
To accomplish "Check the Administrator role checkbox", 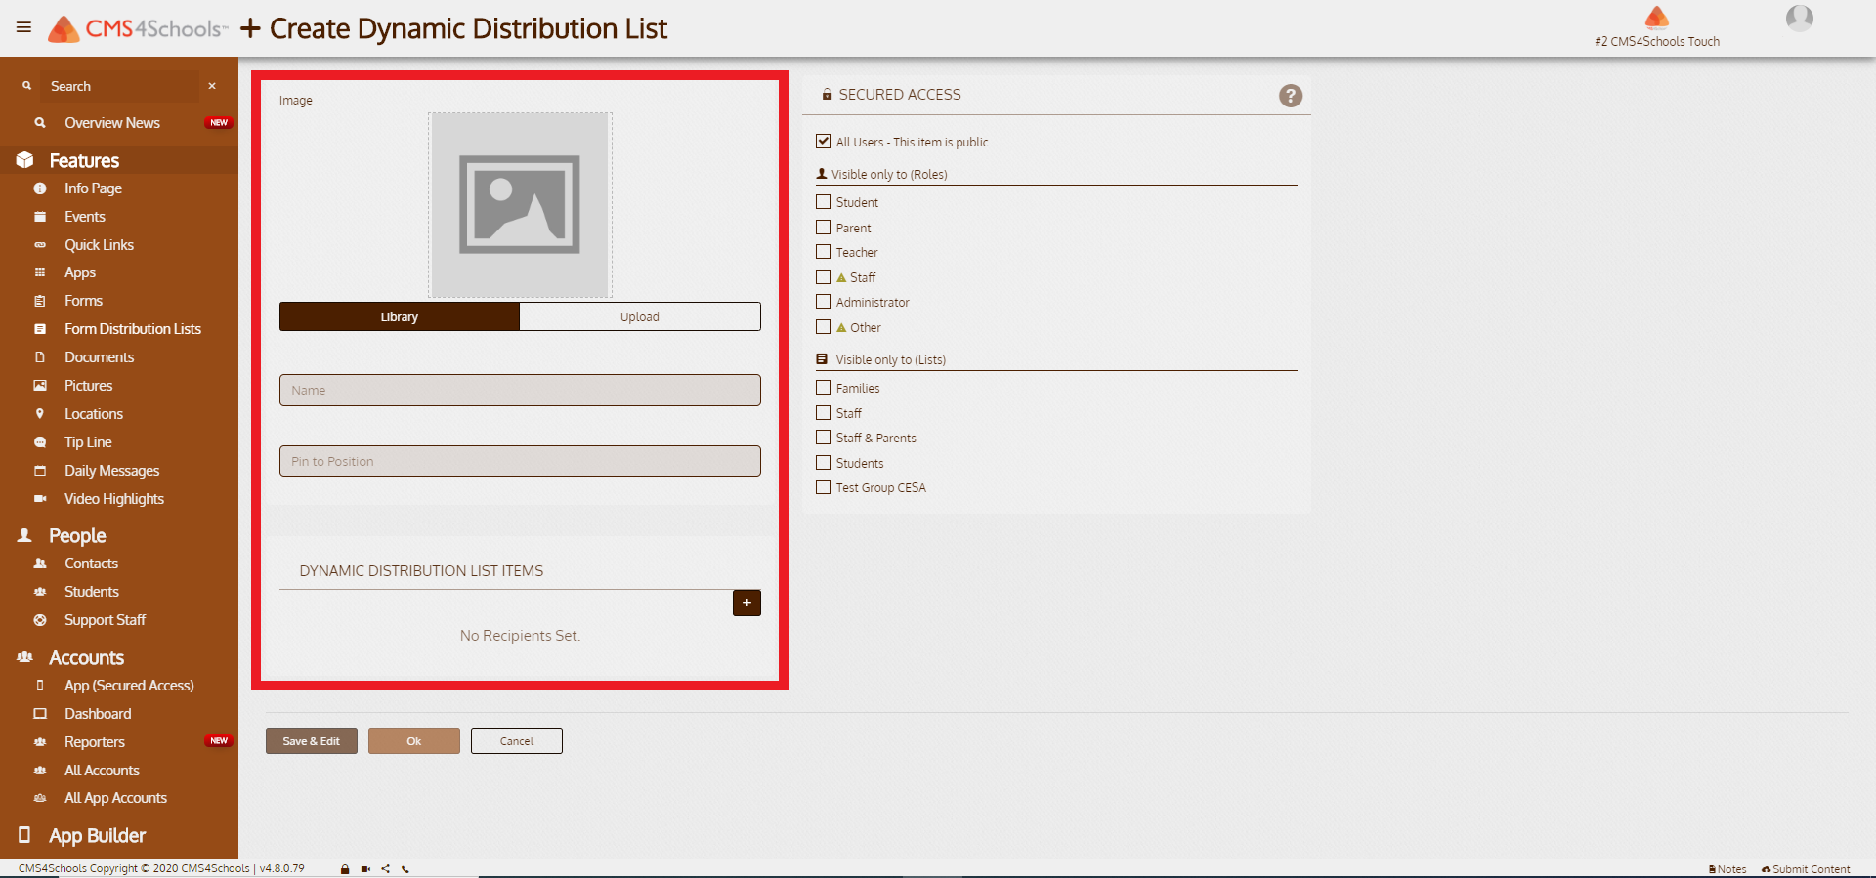I will (x=824, y=302).
